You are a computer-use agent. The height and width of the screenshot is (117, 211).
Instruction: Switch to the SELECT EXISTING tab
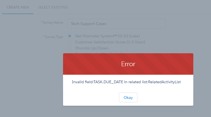pos(53,7)
